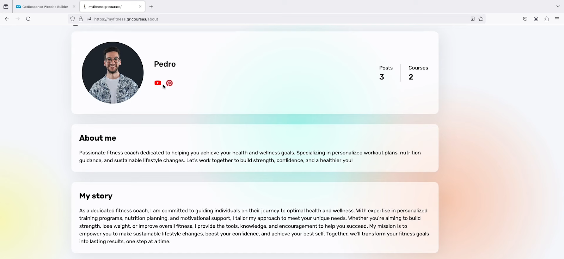Open the recent browsing view icon
This screenshot has width=564, height=259.
pyautogui.click(x=6, y=7)
